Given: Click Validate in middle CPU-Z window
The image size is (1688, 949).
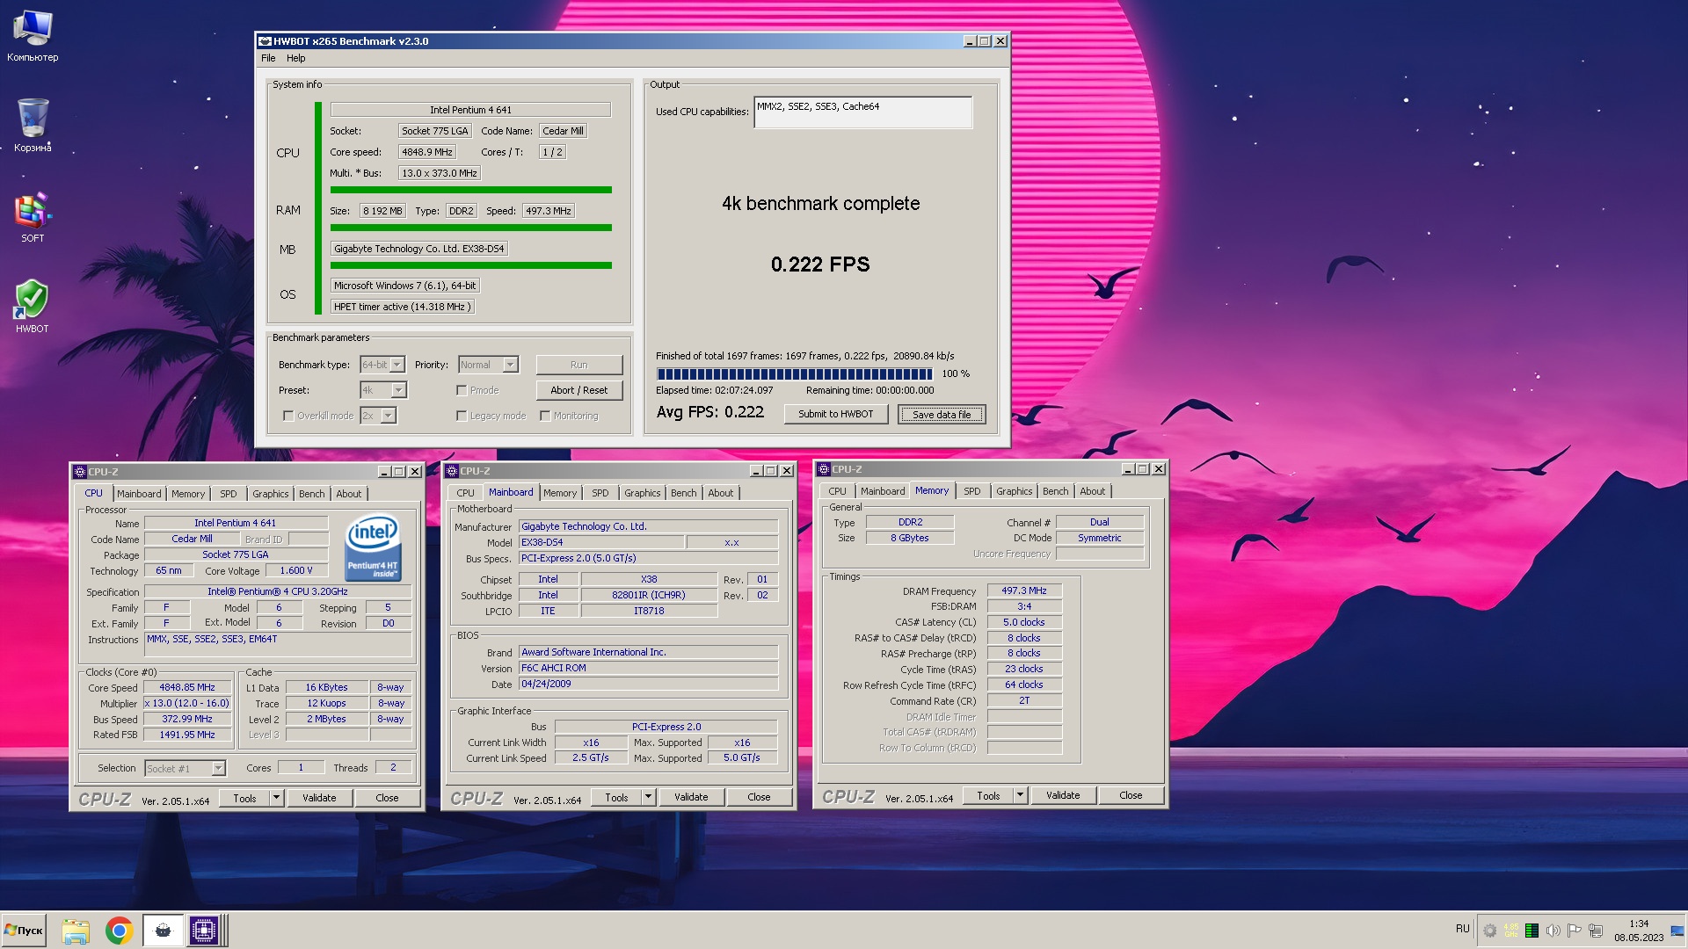Looking at the screenshot, I should tap(691, 797).
